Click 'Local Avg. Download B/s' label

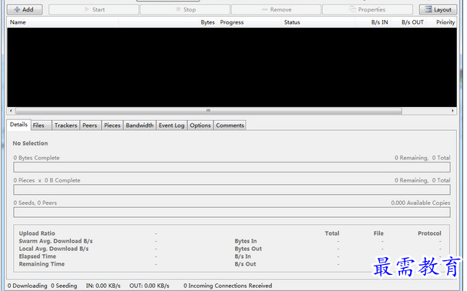(54, 249)
